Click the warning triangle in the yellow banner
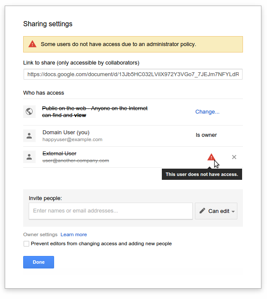 pyautogui.click(x=32, y=44)
